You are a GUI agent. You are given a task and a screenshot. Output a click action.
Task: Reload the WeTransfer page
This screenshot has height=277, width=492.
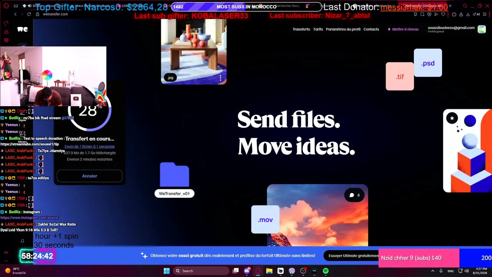point(29,14)
